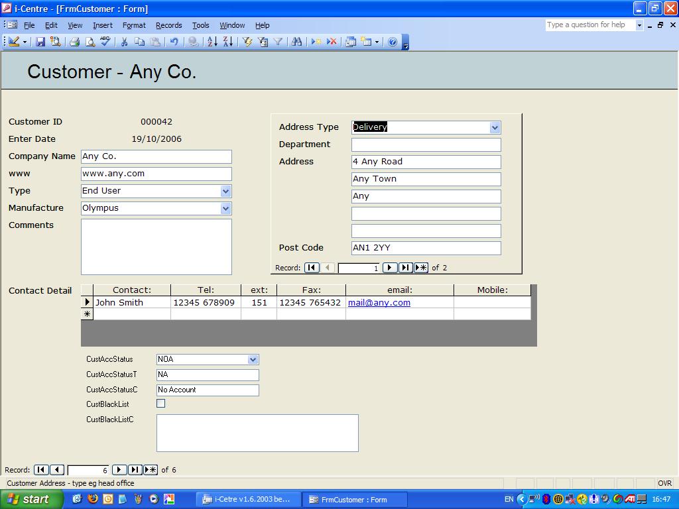
Task: Click the Company Name field
Action: coord(156,156)
